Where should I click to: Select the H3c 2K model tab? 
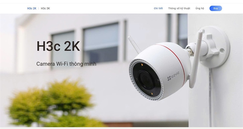(x=32, y=8)
